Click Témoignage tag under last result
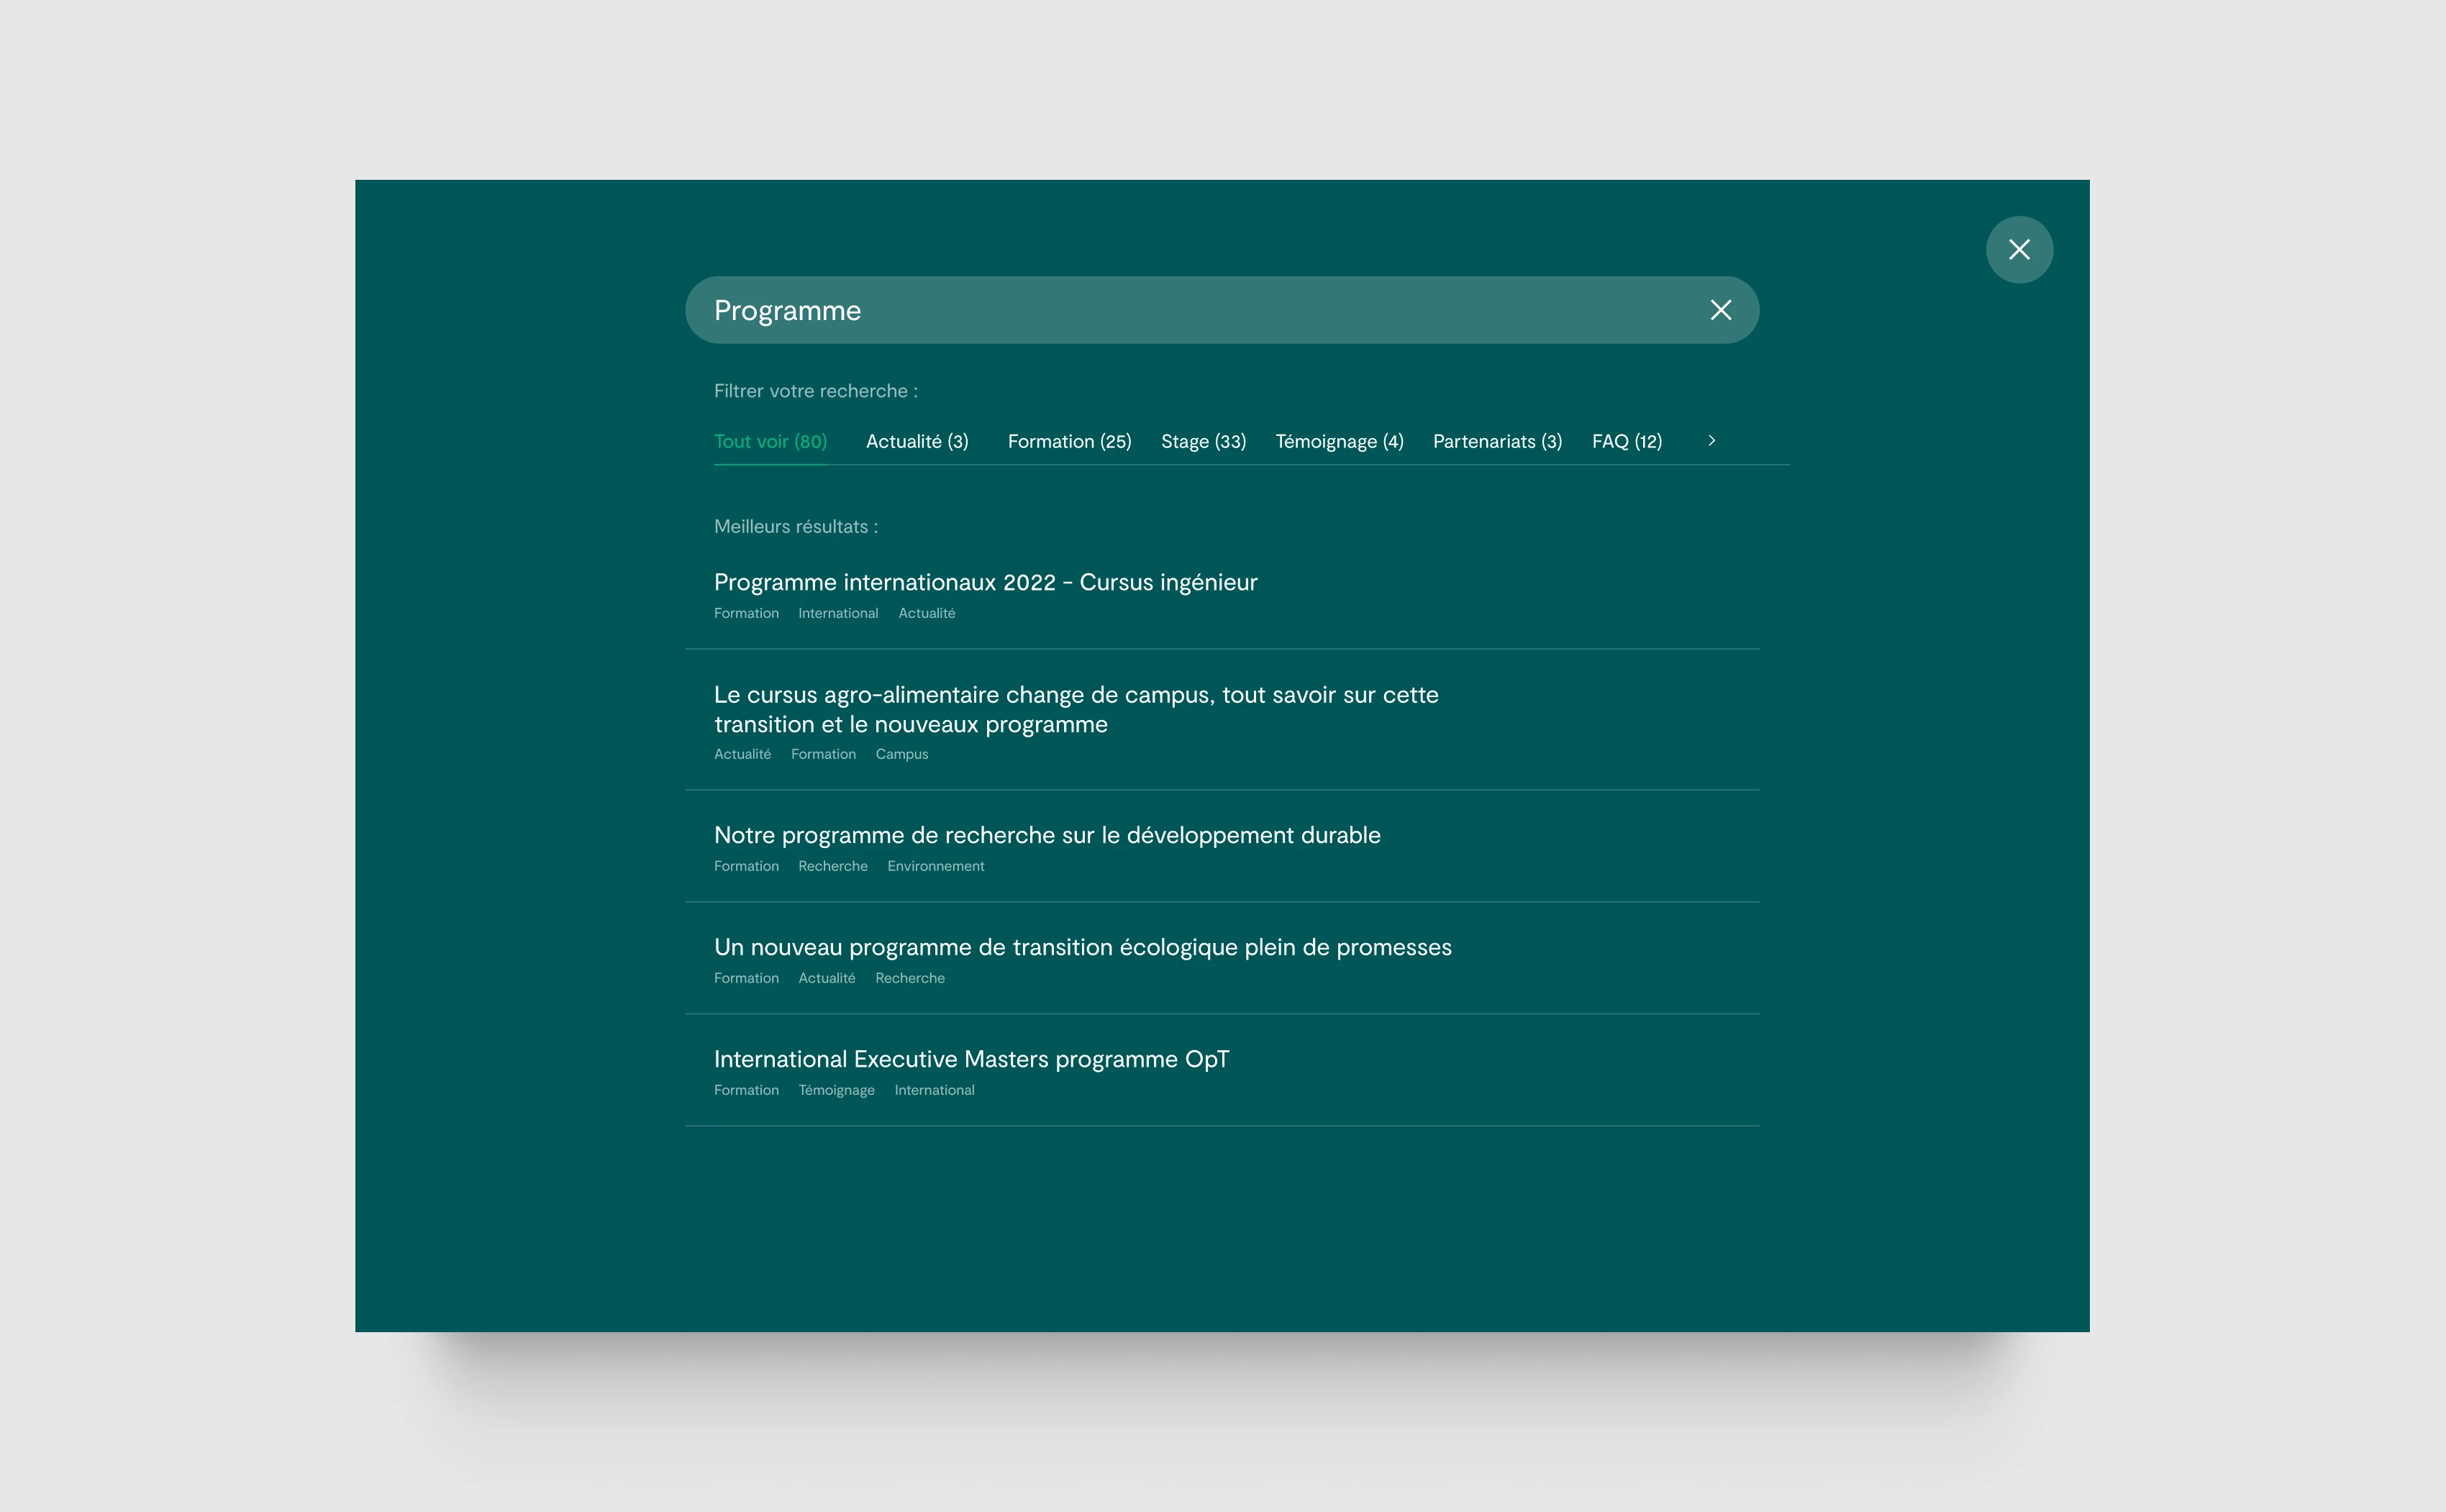 coord(836,1091)
